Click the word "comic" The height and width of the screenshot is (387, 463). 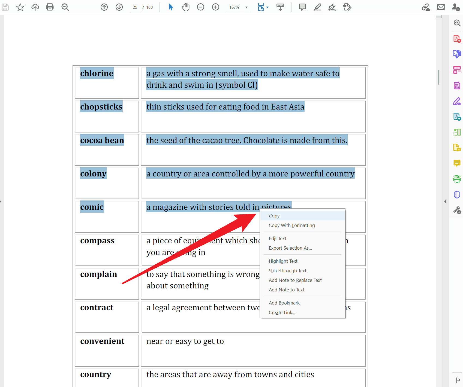[x=92, y=207]
